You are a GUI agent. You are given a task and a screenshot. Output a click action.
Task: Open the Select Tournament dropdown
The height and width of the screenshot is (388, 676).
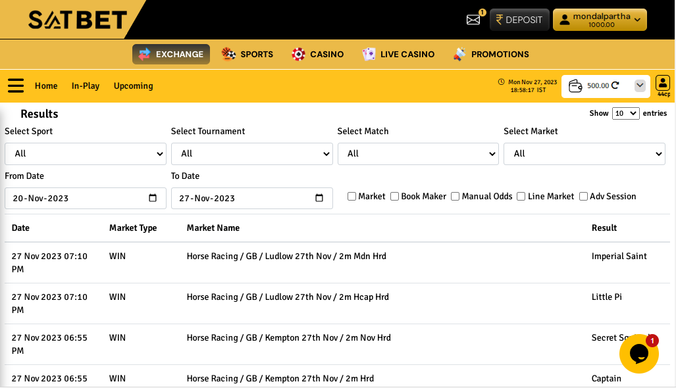(x=251, y=154)
